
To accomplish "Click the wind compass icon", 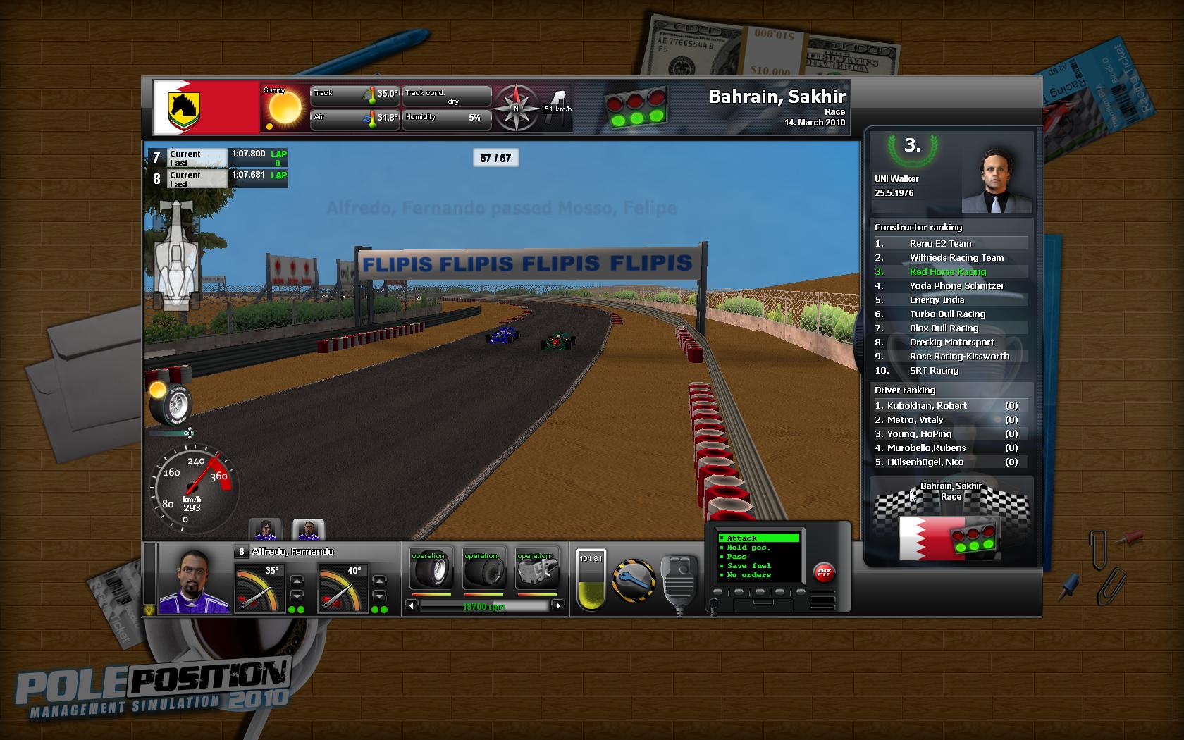I will [x=516, y=108].
